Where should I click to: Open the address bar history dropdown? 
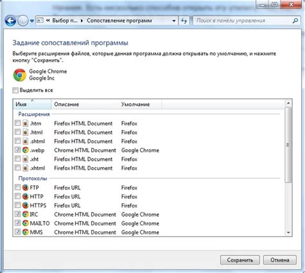click(x=174, y=21)
